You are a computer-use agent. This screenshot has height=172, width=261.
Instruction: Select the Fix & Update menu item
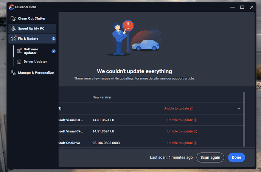(x=32, y=39)
